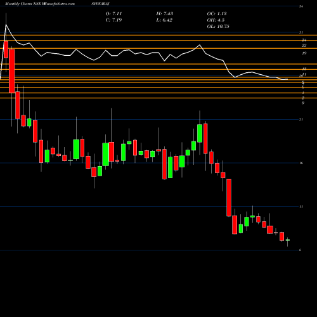
Task: Select the open price 'O: 7.11'
Action: pos(113,14)
